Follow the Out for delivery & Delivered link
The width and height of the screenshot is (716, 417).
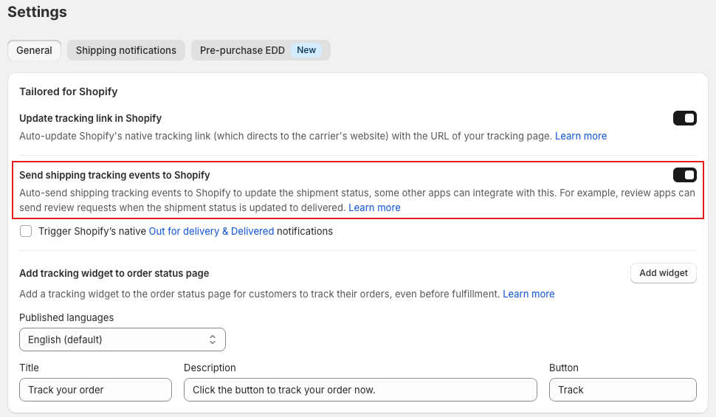tap(211, 231)
